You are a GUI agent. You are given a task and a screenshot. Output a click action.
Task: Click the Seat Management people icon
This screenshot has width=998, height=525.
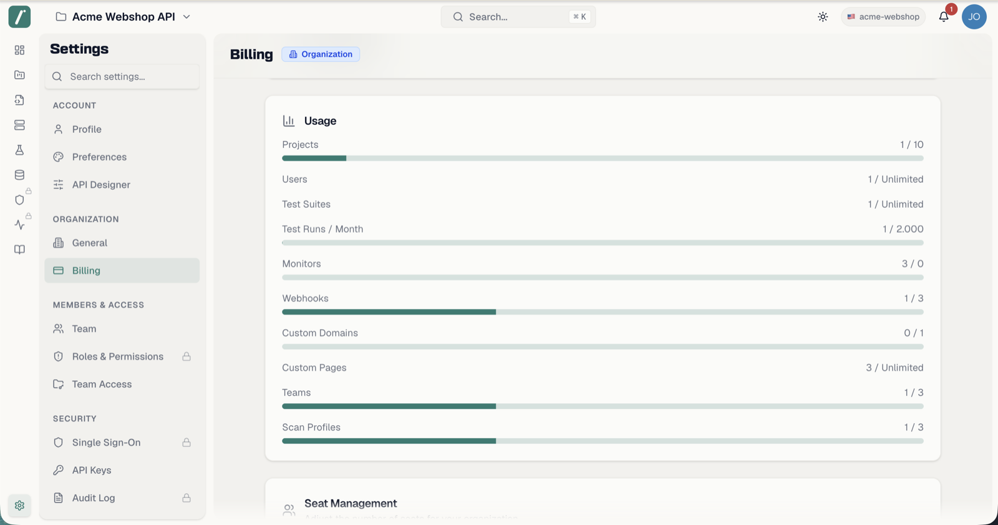point(289,510)
